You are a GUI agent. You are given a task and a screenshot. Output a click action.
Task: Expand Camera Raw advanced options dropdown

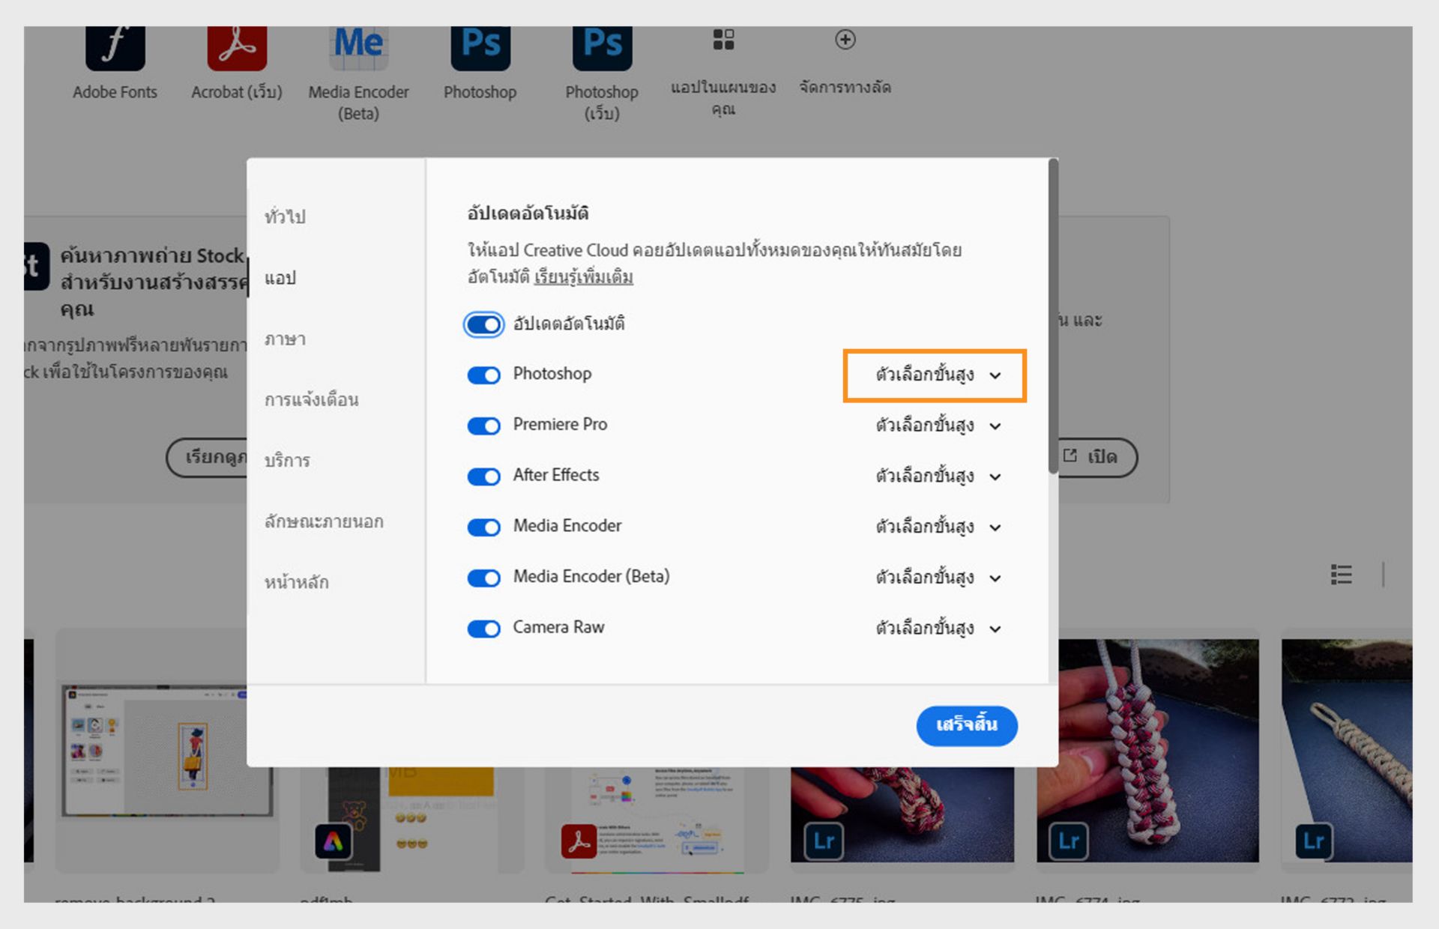937,628
